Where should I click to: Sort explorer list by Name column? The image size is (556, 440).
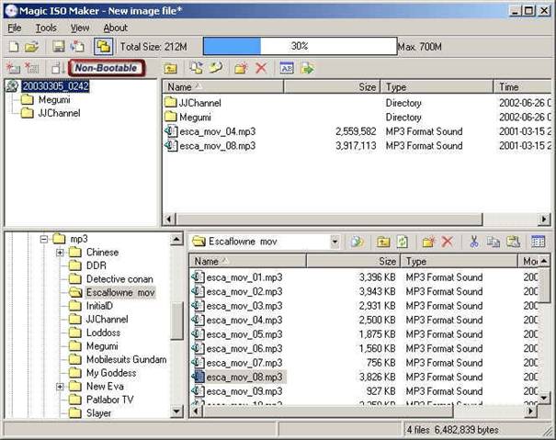coord(248,261)
